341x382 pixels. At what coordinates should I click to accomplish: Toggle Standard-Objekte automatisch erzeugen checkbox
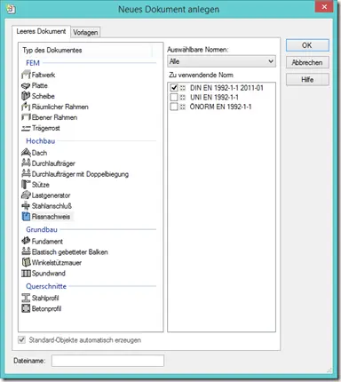pos(21,340)
